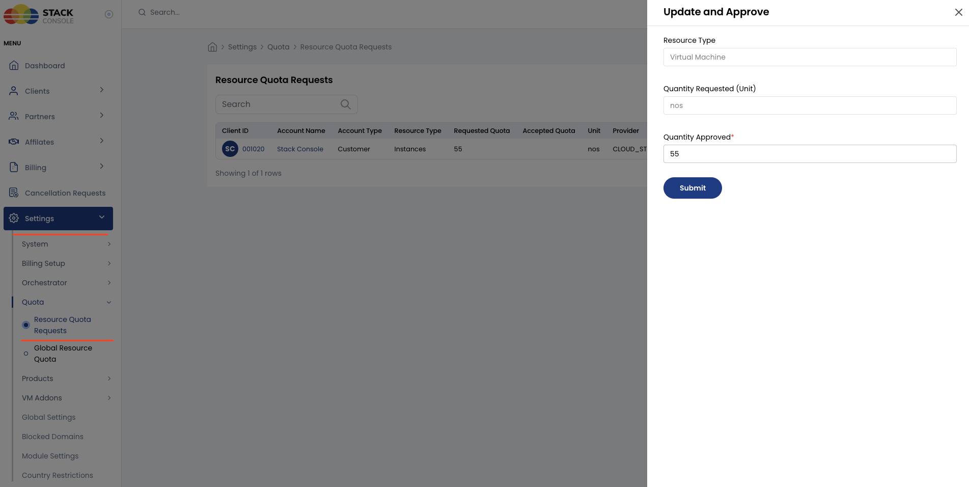Click the top search magnifier icon
This screenshot has height=487, width=969.
[x=142, y=12]
